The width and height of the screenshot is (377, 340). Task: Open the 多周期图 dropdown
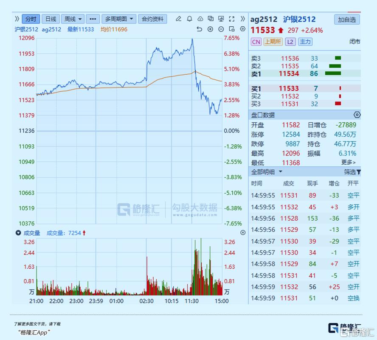pyautogui.click(x=119, y=19)
